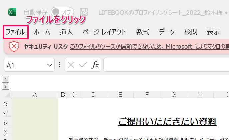Click the red security risk shield icon
Image resolution: width=229 pixels, height=140 pixels.
tap(14, 47)
